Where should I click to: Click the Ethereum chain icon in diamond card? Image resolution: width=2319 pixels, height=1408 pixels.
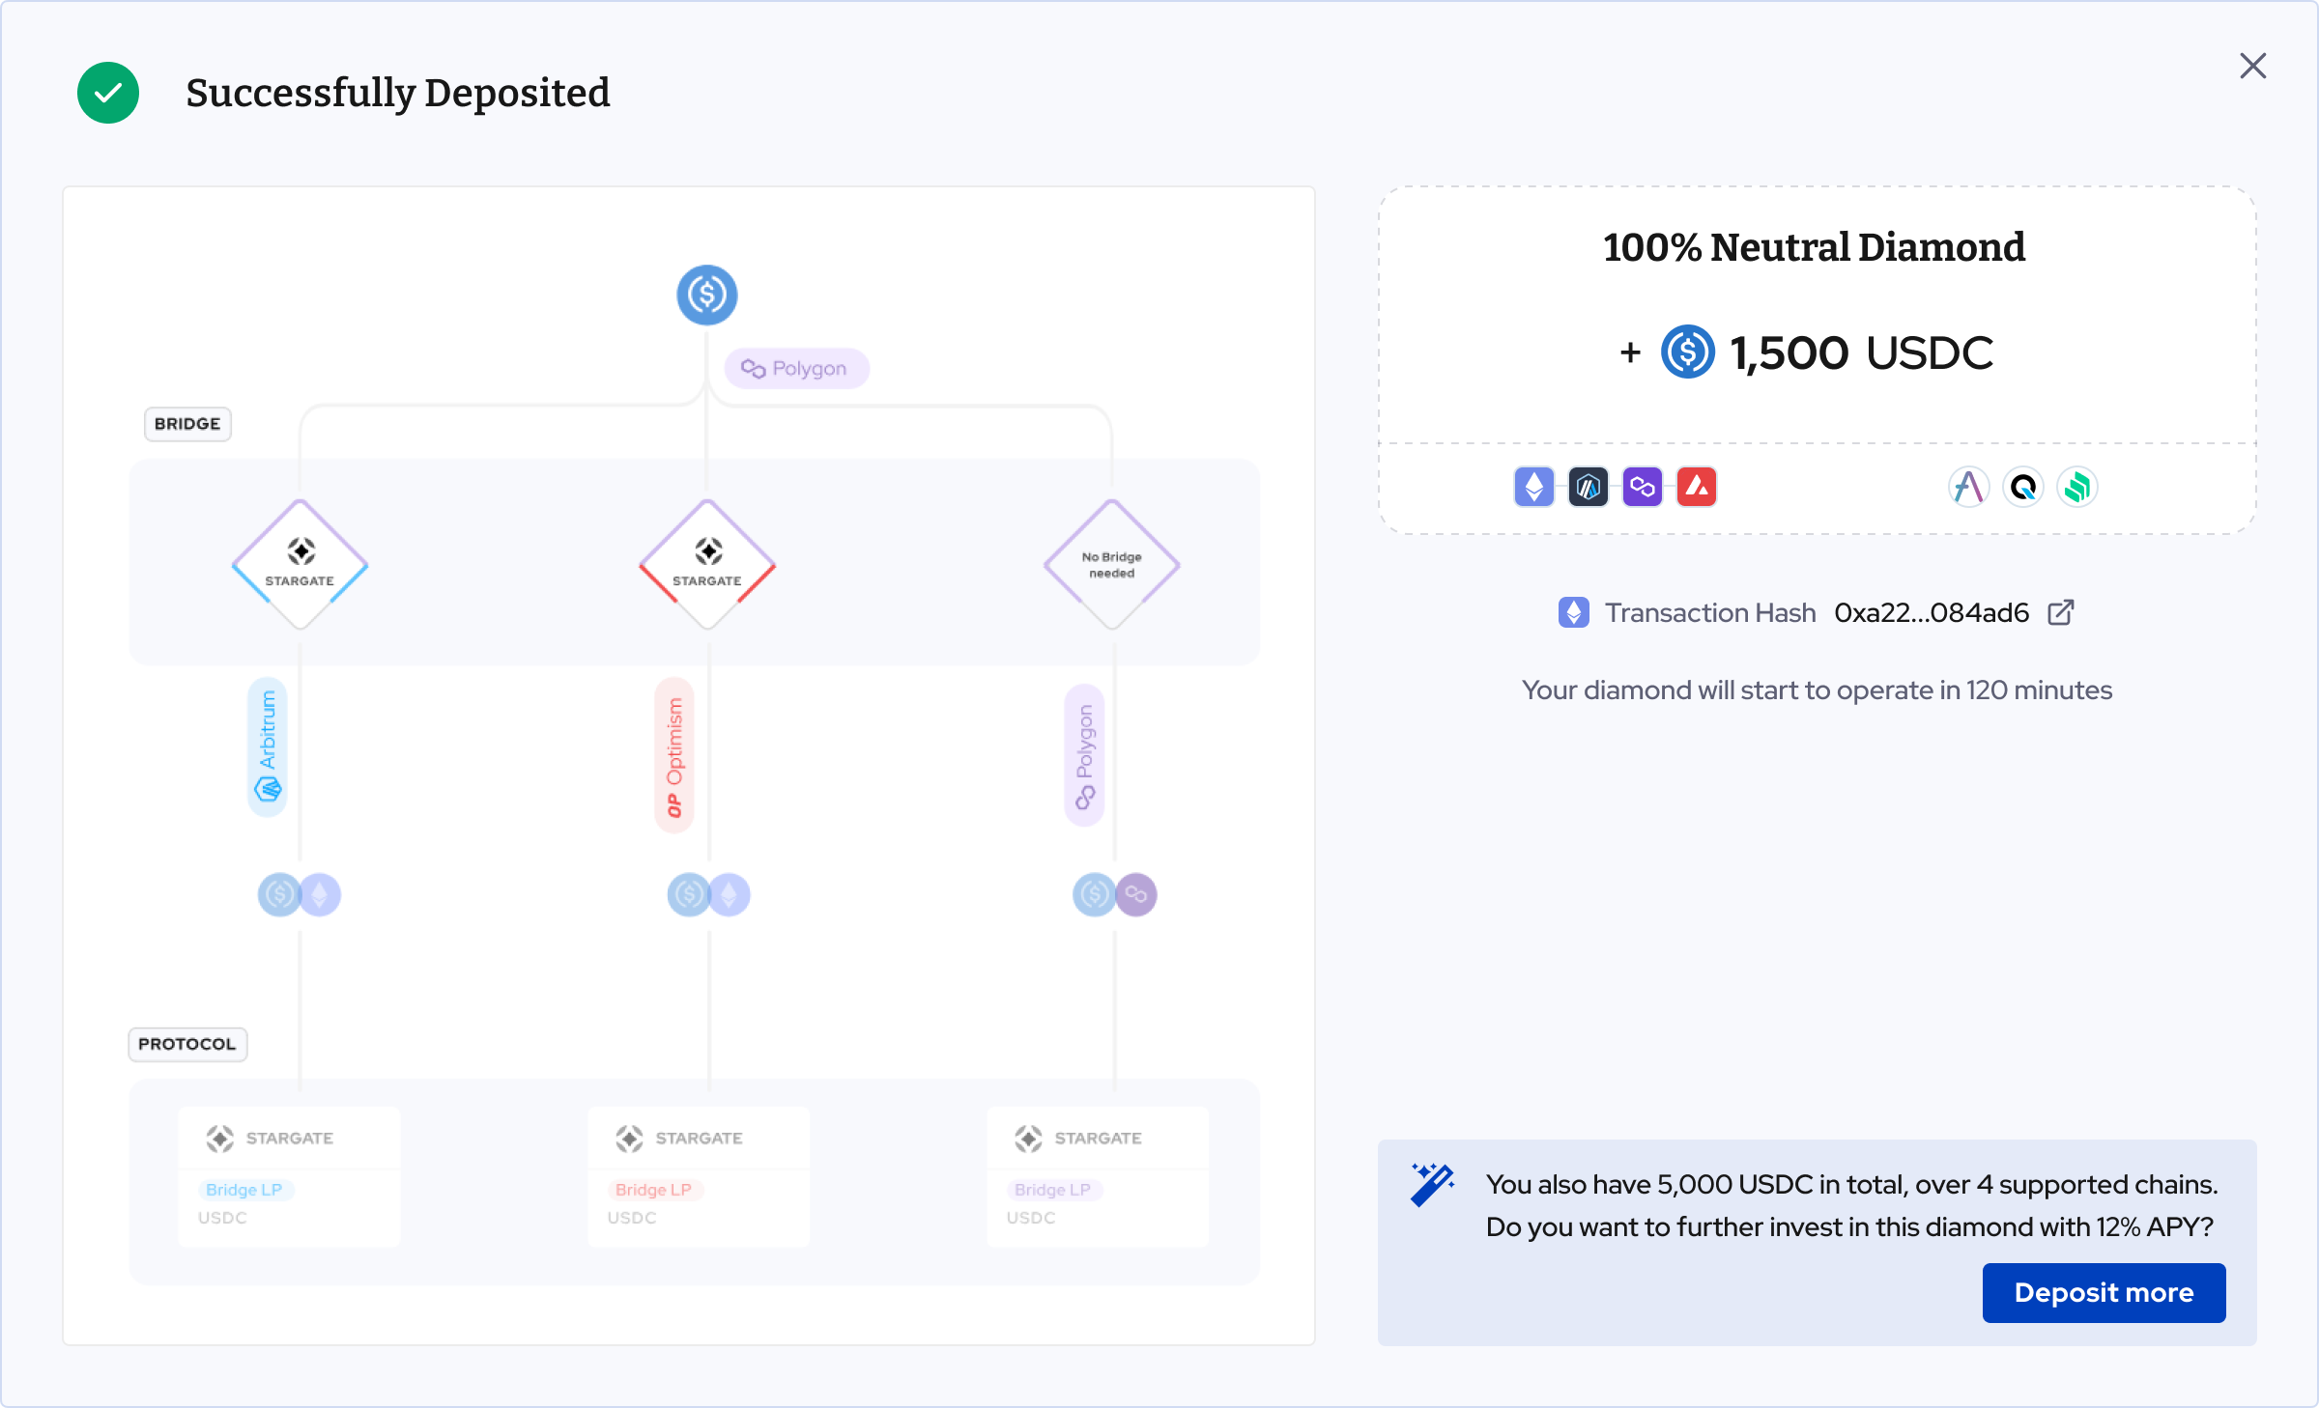click(x=1533, y=487)
